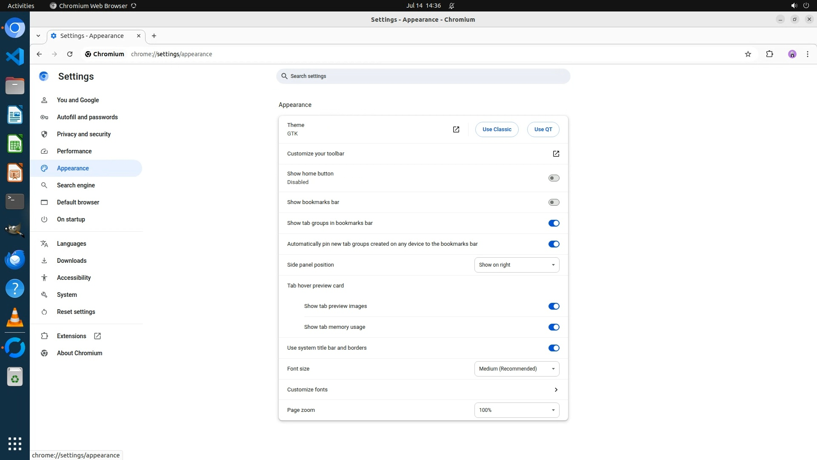The height and width of the screenshot is (460, 817).
Task: Open Customize your toolbar link icon
Action: pos(556,154)
